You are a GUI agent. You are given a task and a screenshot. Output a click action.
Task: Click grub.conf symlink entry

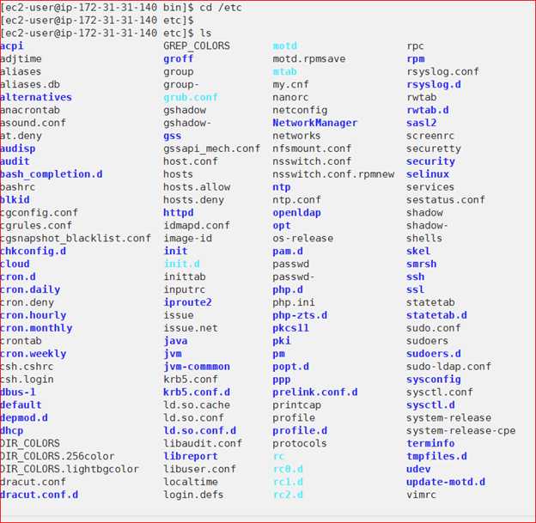pyautogui.click(x=191, y=97)
